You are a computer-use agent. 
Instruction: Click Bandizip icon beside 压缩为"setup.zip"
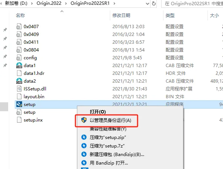click(x=84, y=137)
